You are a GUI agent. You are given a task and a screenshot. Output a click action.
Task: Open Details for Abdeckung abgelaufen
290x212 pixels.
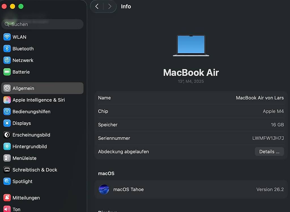(x=269, y=151)
